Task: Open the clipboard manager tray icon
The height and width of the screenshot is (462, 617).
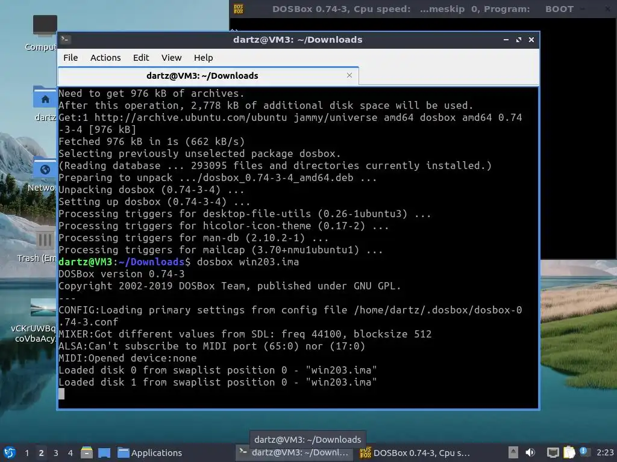Action: (569, 452)
